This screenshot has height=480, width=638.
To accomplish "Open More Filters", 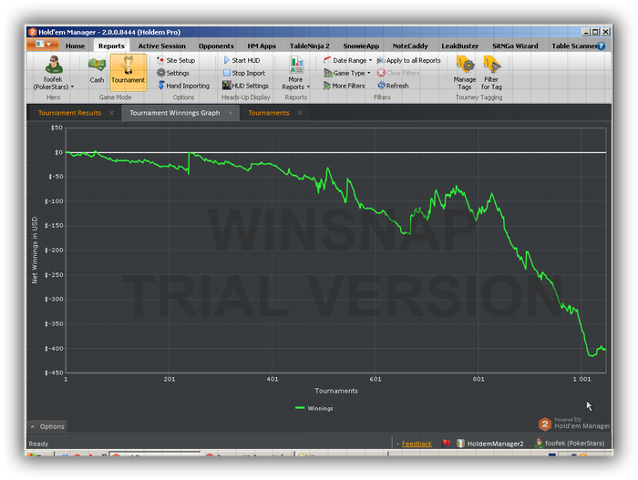I will (345, 86).
